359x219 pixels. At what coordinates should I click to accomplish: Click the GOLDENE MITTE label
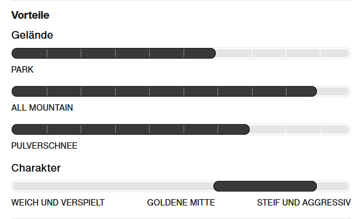[x=181, y=203]
